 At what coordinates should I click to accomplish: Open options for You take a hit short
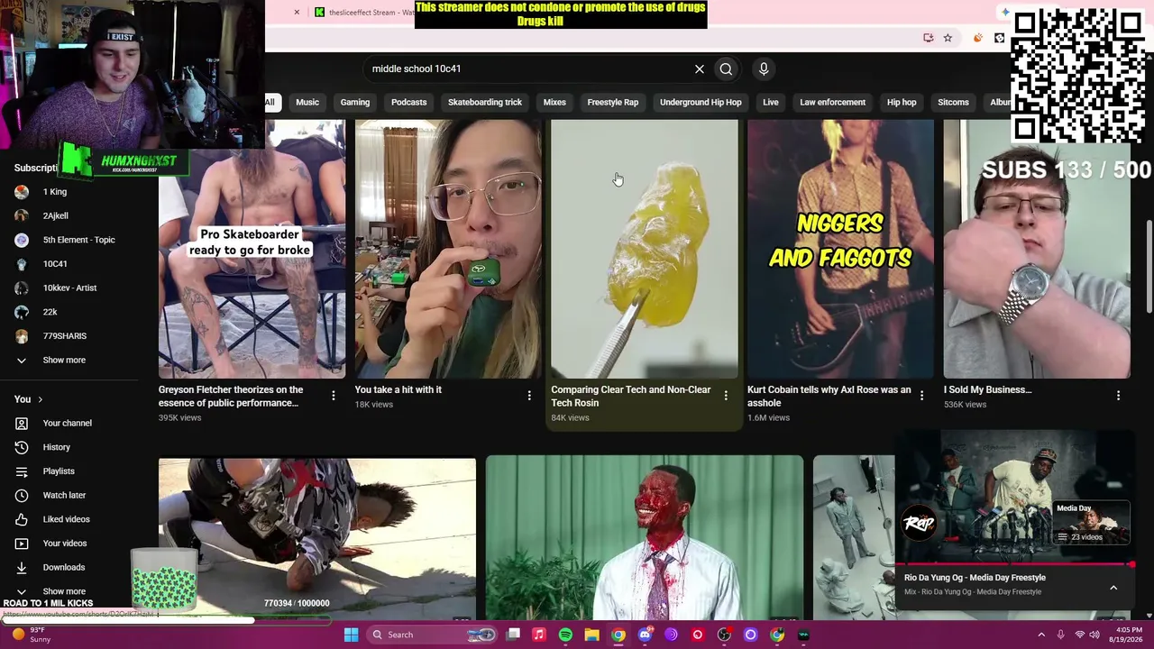(x=529, y=396)
